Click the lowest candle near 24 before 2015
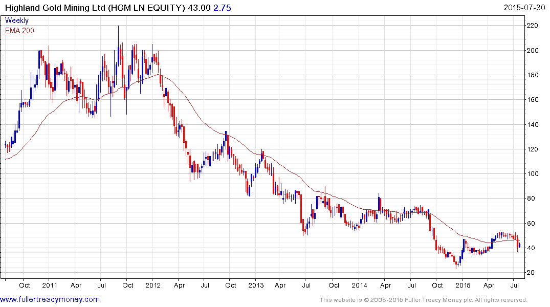This screenshot has height=307, width=550. (456, 264)
